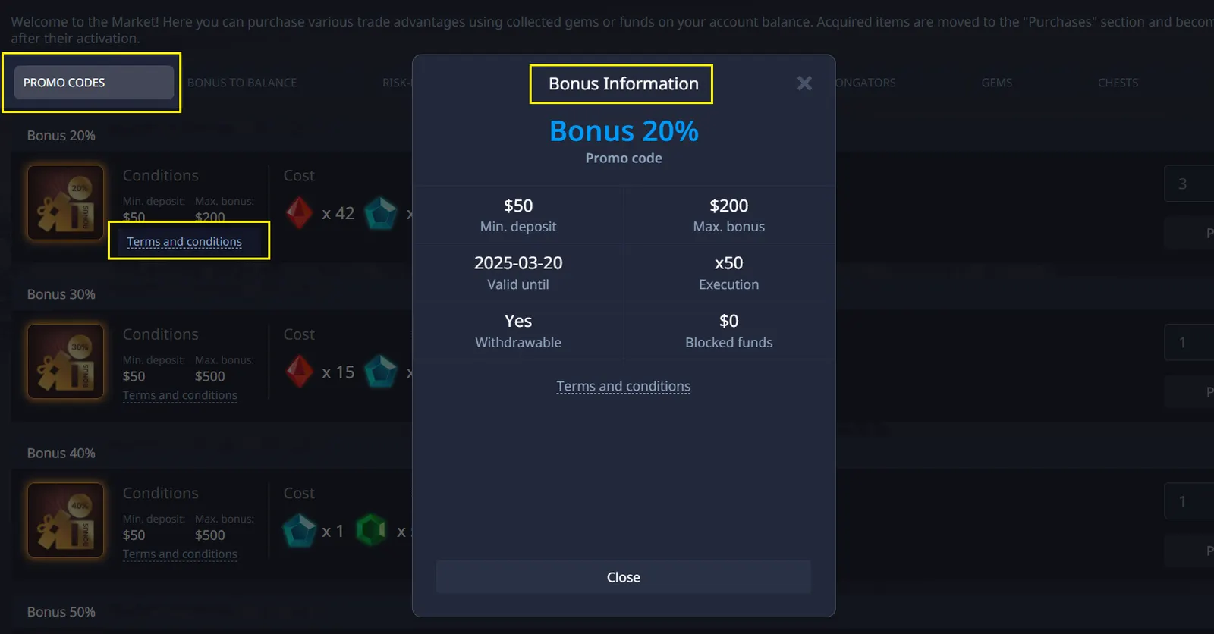Click the Close button in the modal

(x=622, y=576)
